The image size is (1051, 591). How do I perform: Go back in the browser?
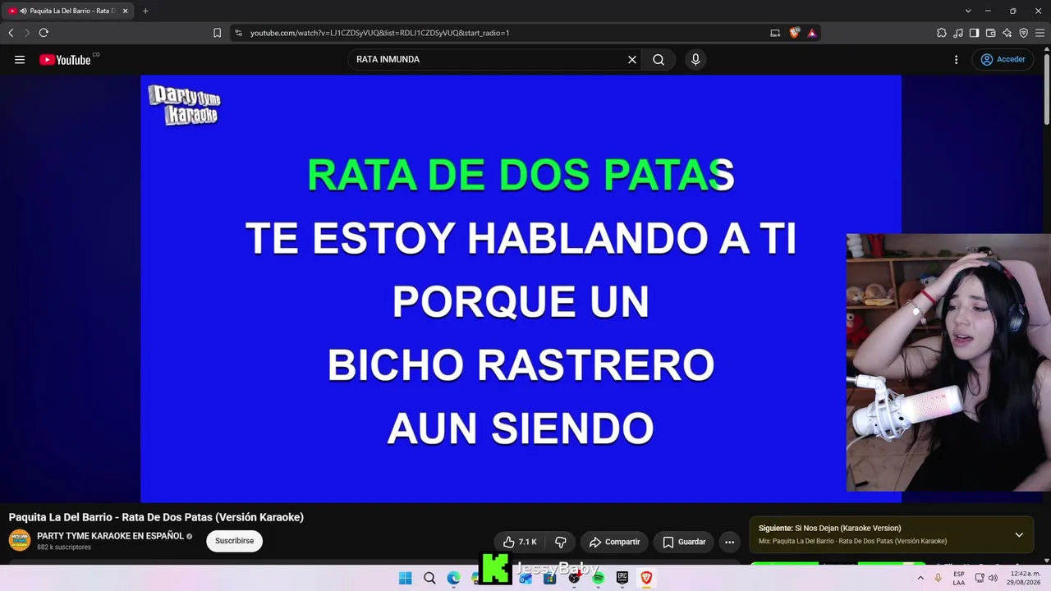11,33
